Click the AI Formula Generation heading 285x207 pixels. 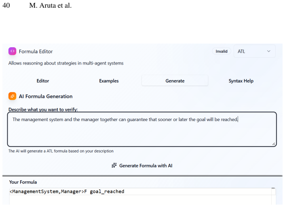46,96
